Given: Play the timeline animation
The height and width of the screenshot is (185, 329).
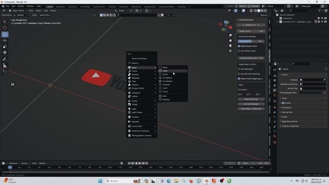Looking at the screenshot, I should [139, 163].
